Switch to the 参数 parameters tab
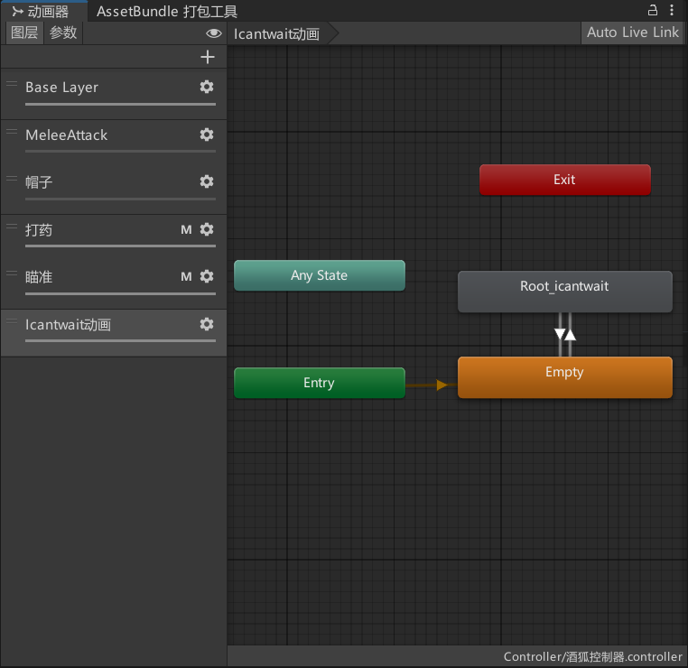Viewport: 688px width, 668px height. pyautogui.click(x=63, y=33)
